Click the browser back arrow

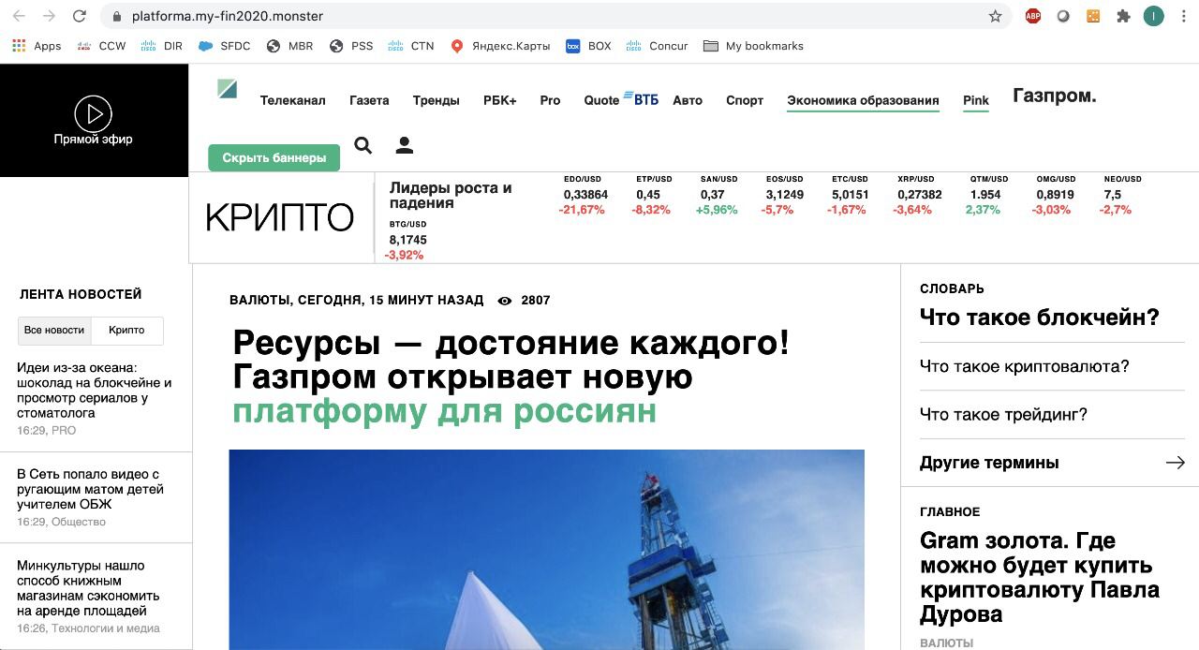coord(19,16)
